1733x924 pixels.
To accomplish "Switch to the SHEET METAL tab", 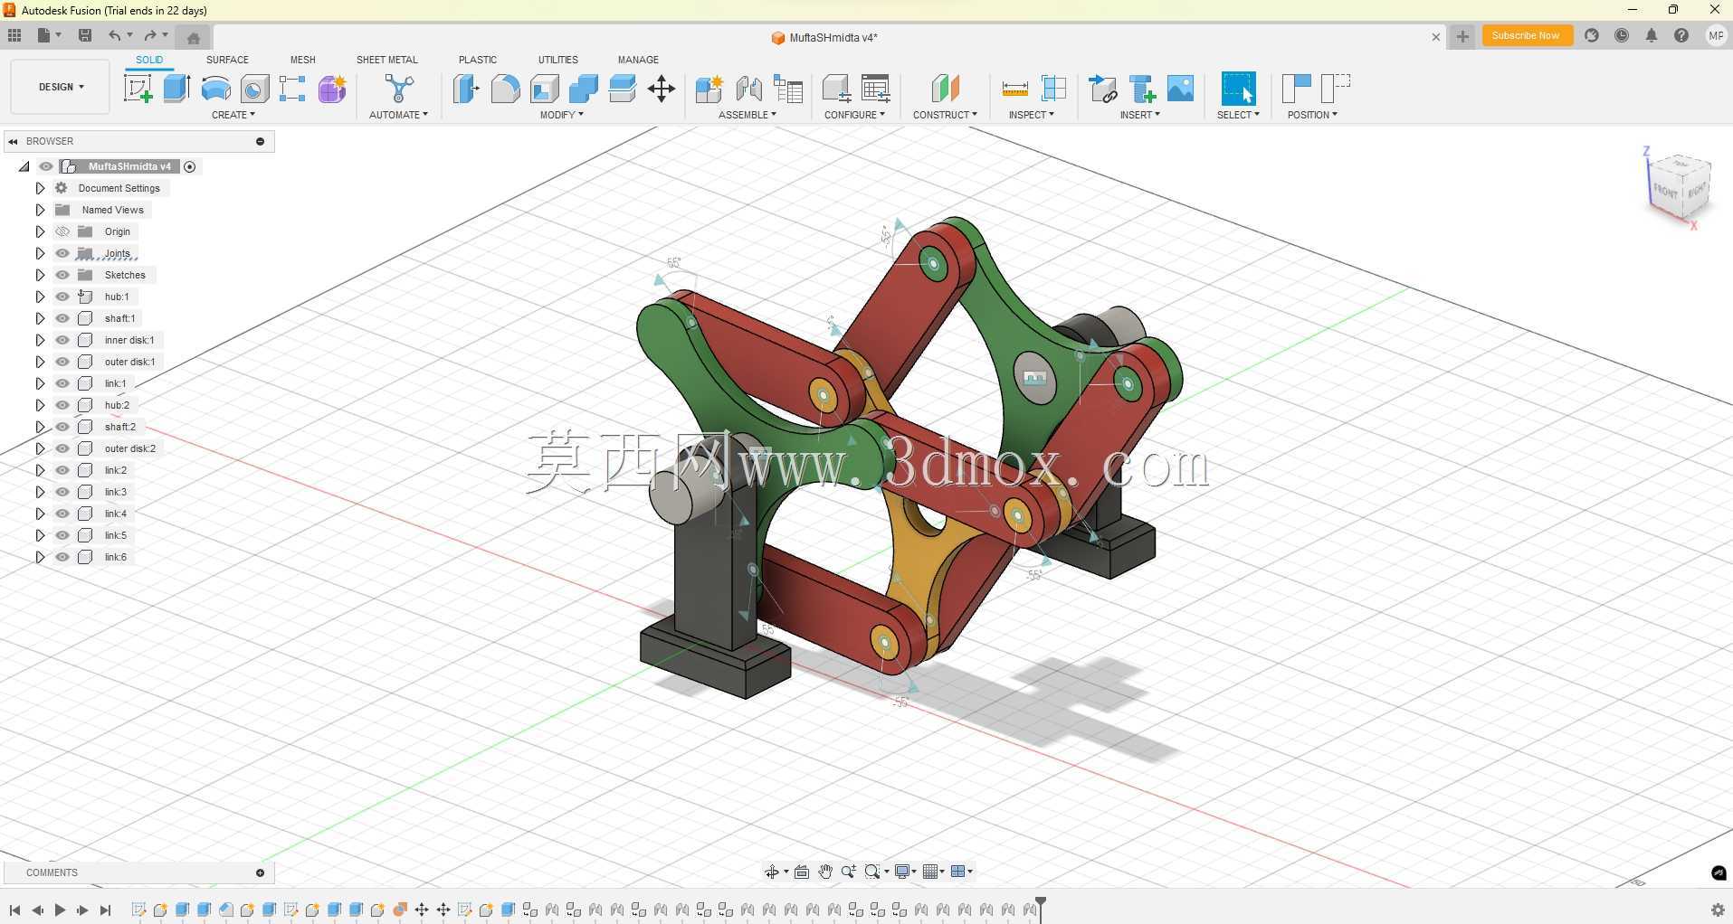I will point(387,60).
